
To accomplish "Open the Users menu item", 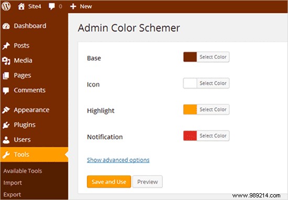I will (x=34, y=140).
